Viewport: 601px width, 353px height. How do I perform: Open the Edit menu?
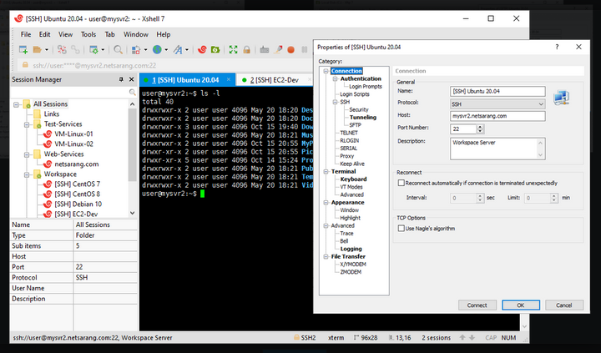point(44,34)
